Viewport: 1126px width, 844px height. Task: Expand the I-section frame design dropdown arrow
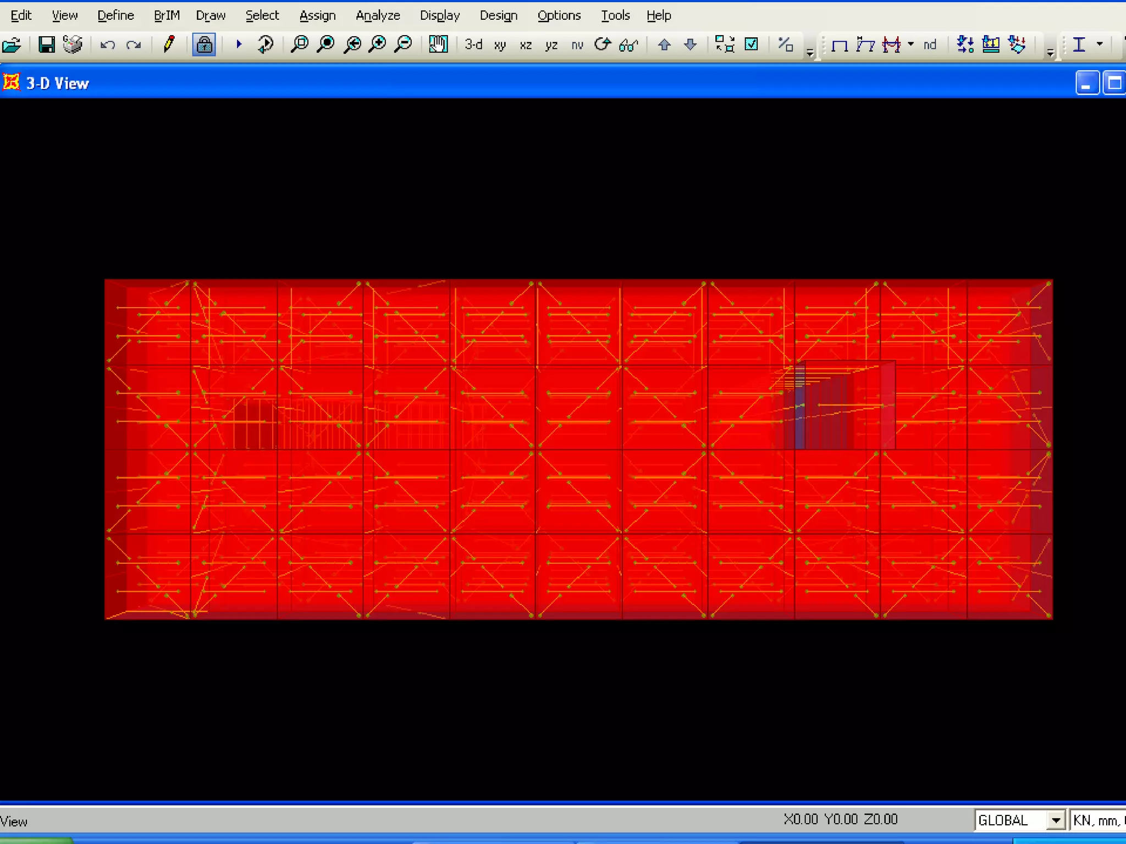(1100, 45)
